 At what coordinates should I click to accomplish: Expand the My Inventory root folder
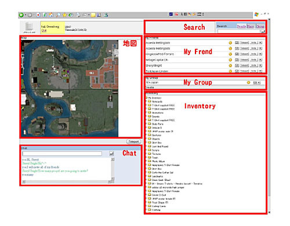[147, 98]
